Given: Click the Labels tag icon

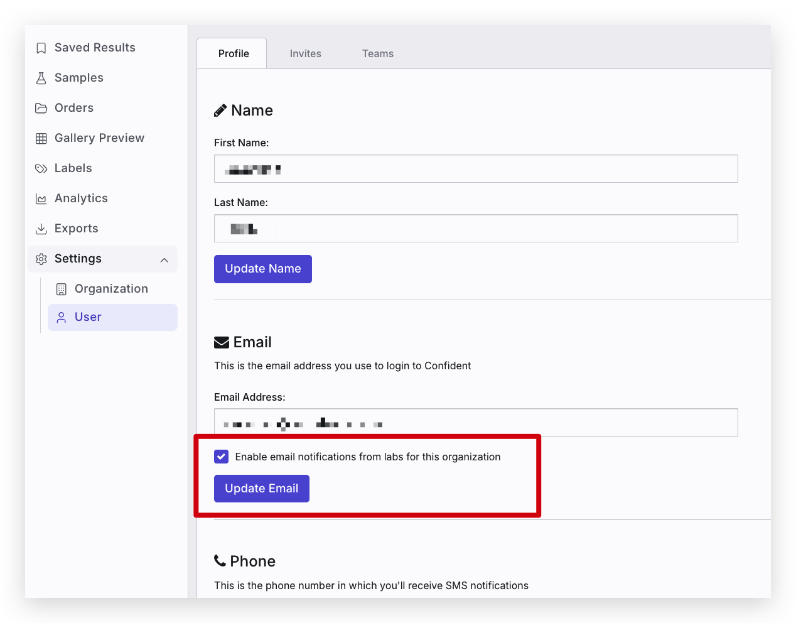Looking at the screenshot, I should 41,169.
